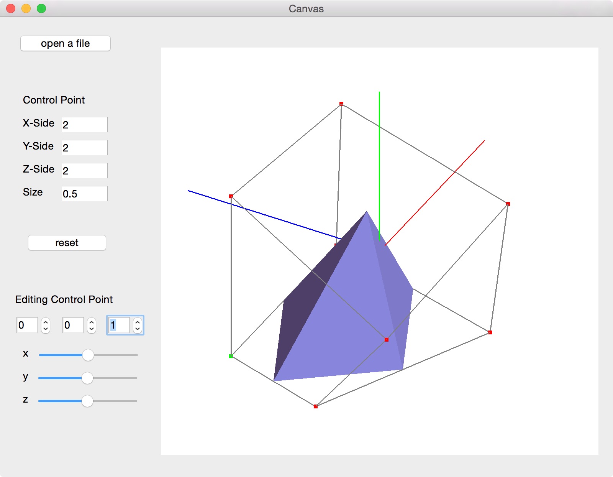Click the 'Control Point' section label
This screenshot has height=477, width=613.
54,100
